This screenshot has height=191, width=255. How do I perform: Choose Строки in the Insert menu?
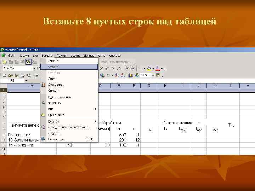pyautogui.click(x=69, y=67)
